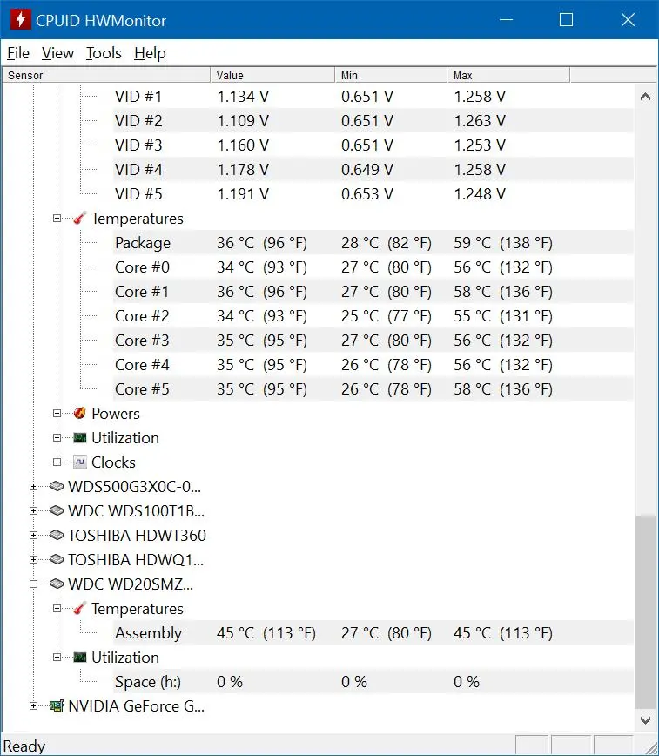Click the WDS500G3X0C drive icon
659x756 pixels.
(x=57, y=486)
